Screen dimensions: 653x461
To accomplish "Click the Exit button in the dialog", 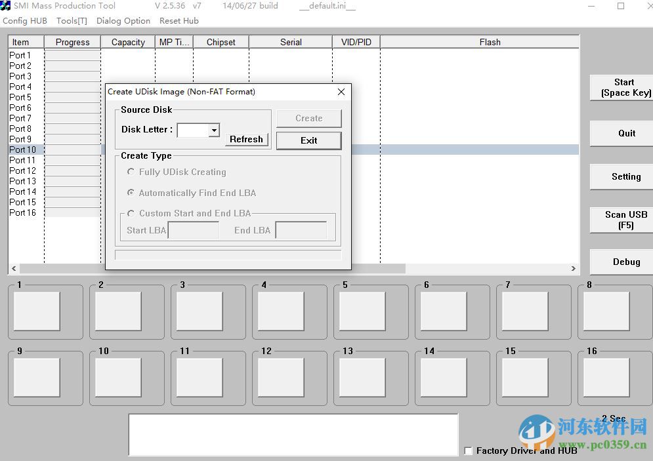I will pyautogui.click(x=309, y=140).
